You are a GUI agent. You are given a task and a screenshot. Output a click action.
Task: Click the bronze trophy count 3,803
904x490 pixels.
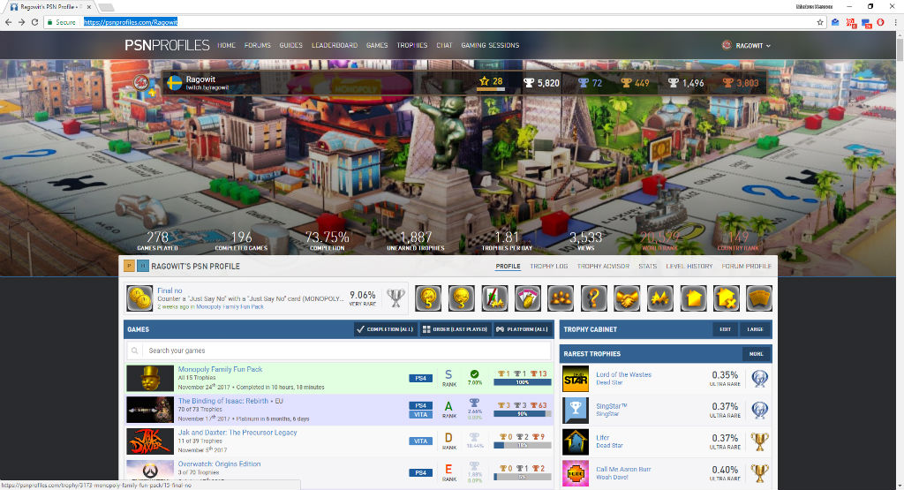(x=741, y=83)
